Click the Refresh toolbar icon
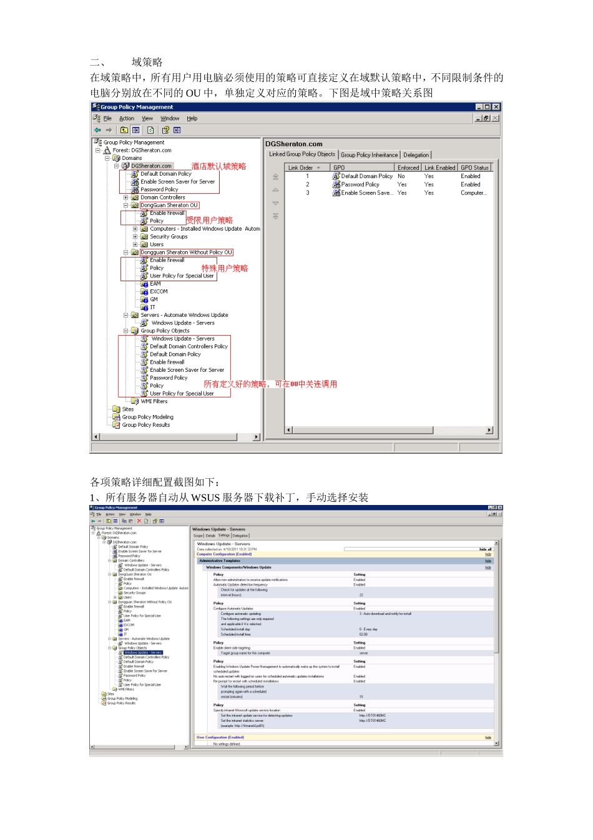 click(x=150, y=130)
